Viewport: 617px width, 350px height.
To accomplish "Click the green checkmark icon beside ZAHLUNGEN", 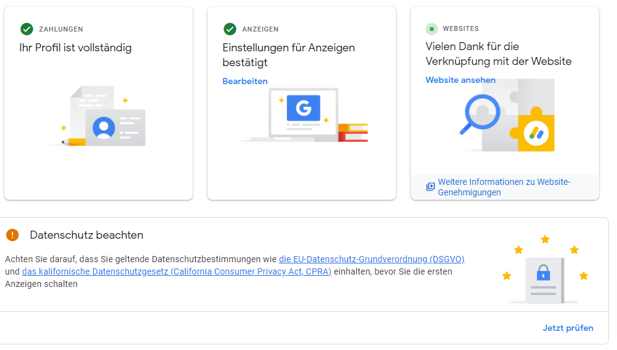I will tap(27, 29).
